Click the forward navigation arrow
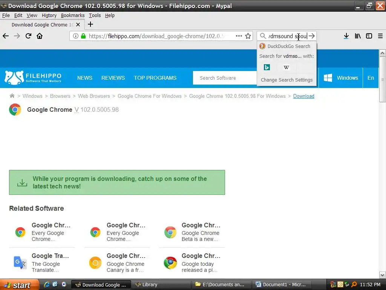Viewport: 386px width, 290px height. [17, 36]
